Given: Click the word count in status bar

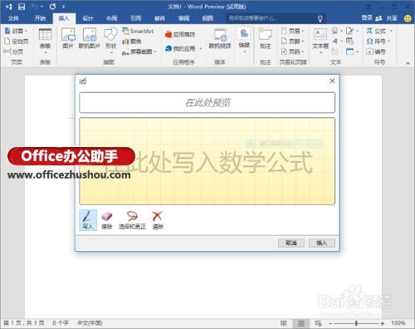Looking at the screenshot, I should 61,323.
